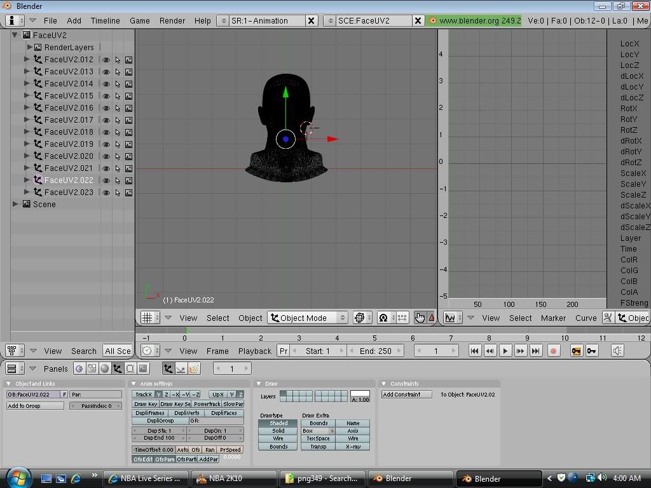Open the Object Mode dropdown
The width and height of the screenshot is (651, 488).
pyautogui.click(x=308, y=318)
